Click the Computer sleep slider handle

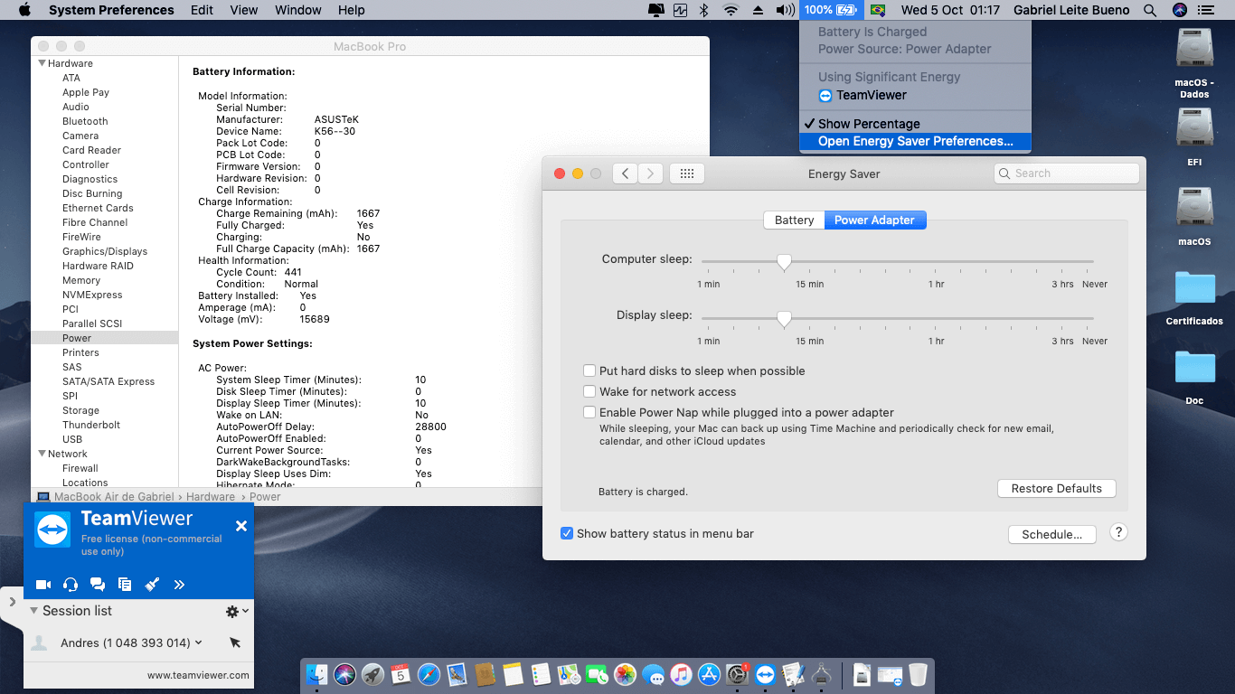pyautogui.click(x=784, y=262)
